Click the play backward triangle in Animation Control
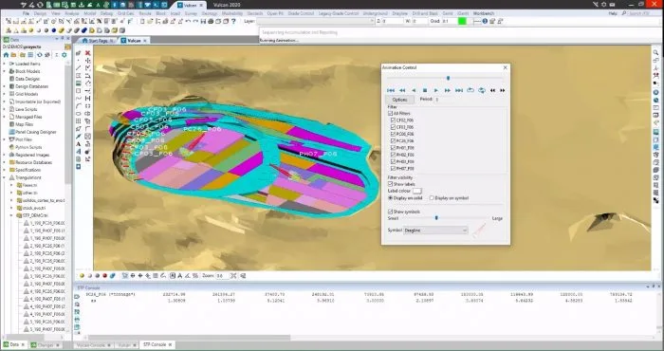Screen dimensions: 664x351 (x=414, y=90)
